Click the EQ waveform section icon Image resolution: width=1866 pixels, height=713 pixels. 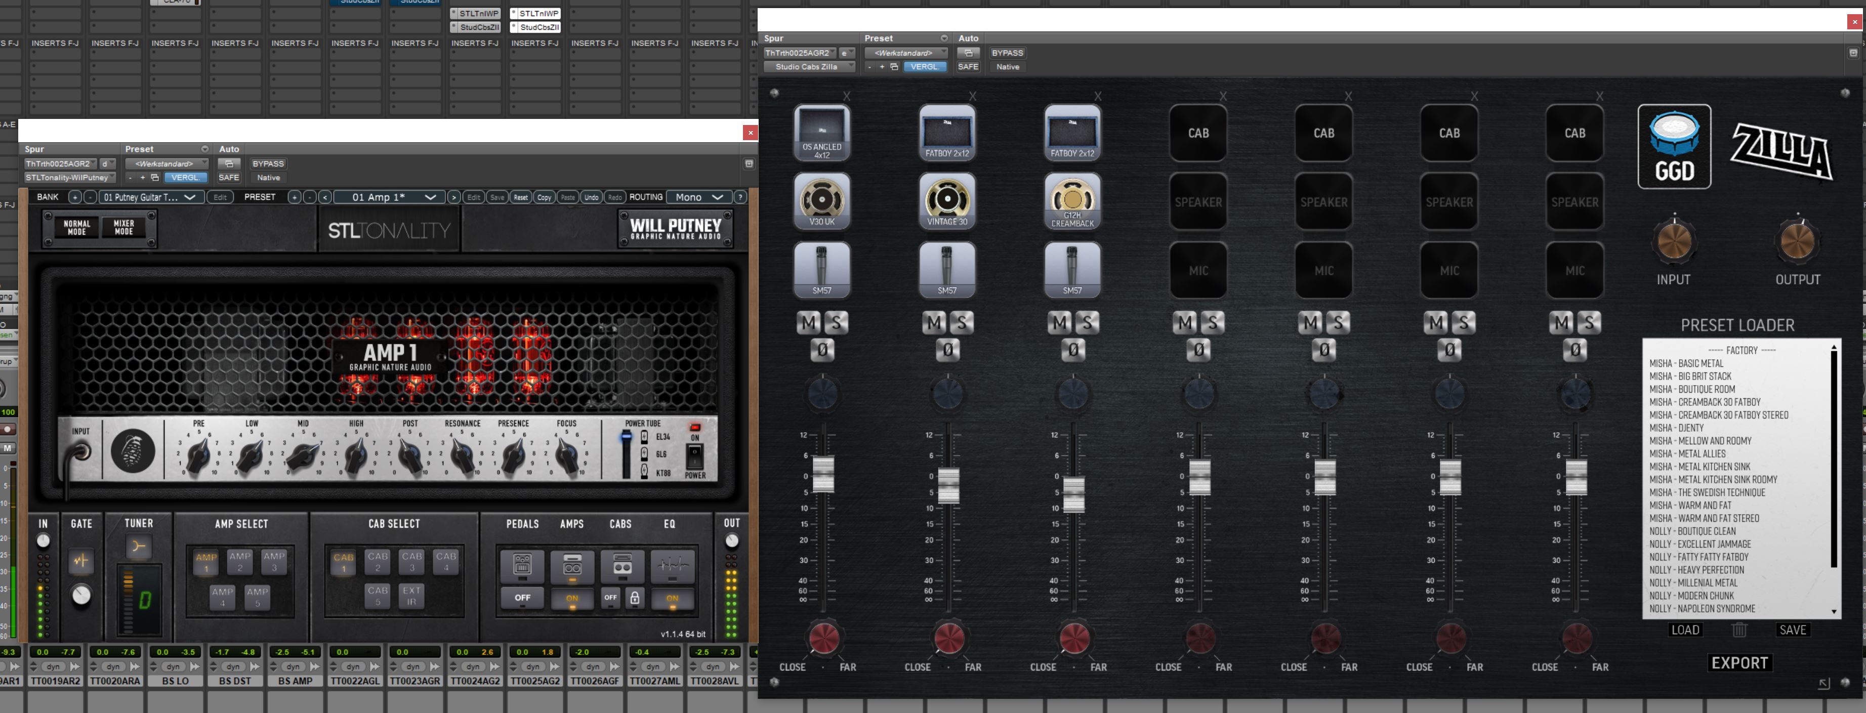[672, 565]
